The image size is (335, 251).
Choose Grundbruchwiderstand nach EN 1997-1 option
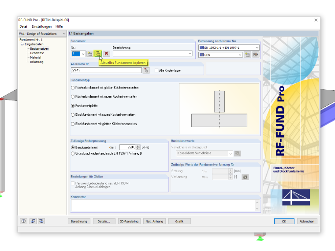73,153
